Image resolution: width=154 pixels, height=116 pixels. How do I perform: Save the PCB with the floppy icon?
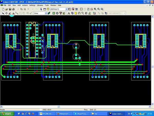[x=10, y=9]
